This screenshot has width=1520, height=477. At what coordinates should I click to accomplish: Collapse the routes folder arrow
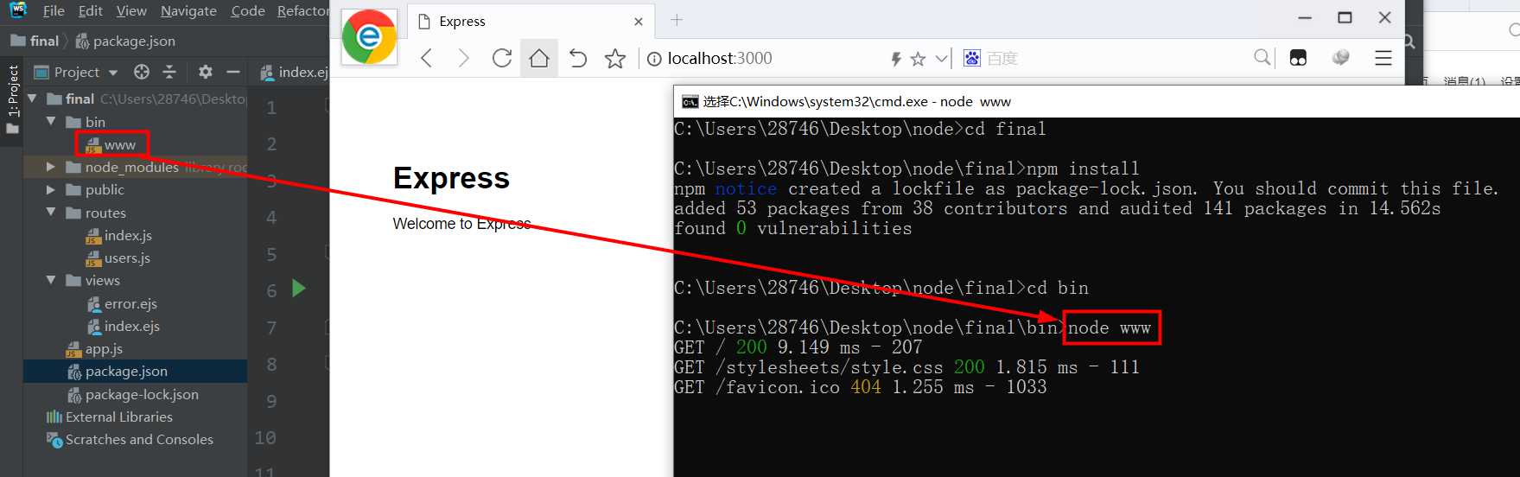(x=51, y=212)
